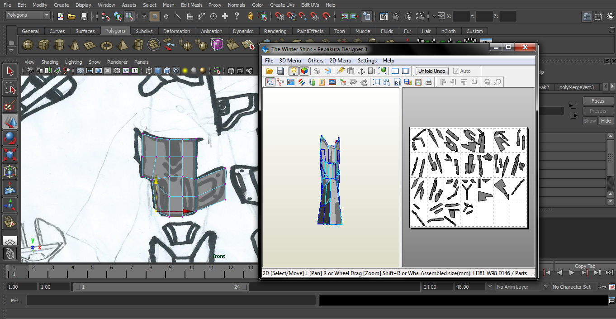The width and height of the screenshot is (616, 319).
Task: Click the Copy Tab button
Action: pyautogui.click(x=585, y=266)
